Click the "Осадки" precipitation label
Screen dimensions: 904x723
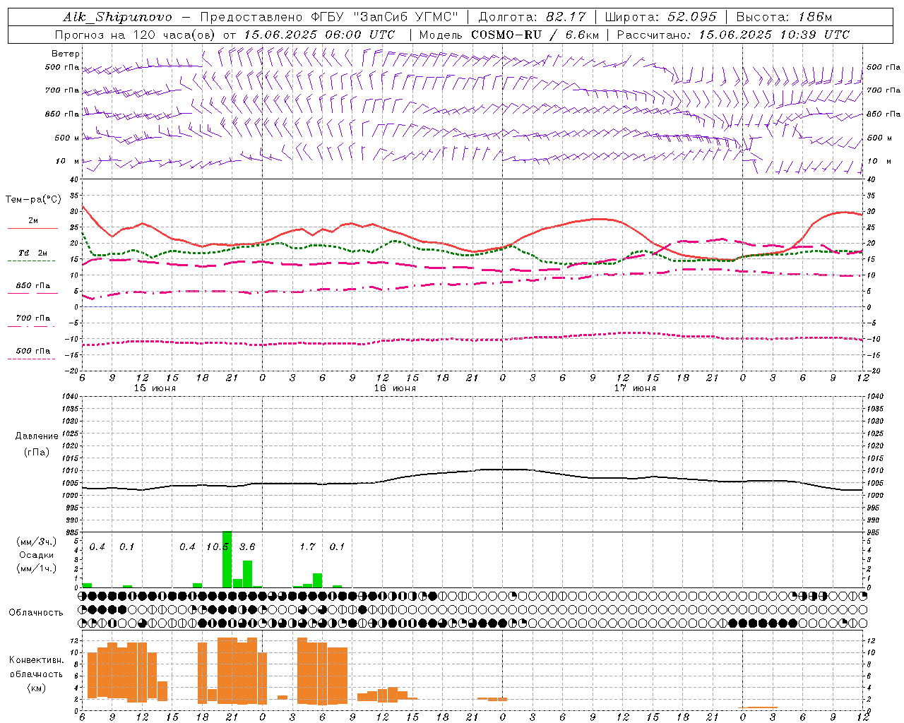(36, 555)
